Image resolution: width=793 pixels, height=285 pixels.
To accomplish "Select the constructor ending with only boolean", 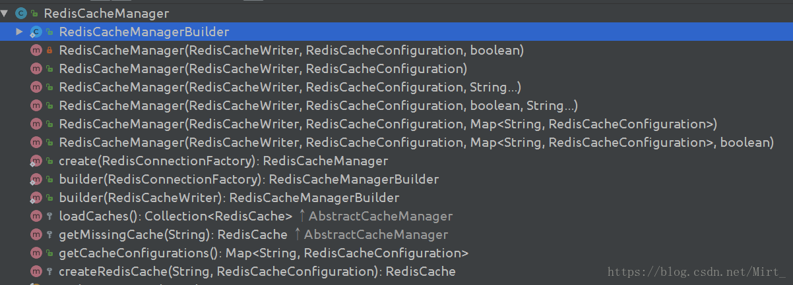I will [x=291, y=50].
